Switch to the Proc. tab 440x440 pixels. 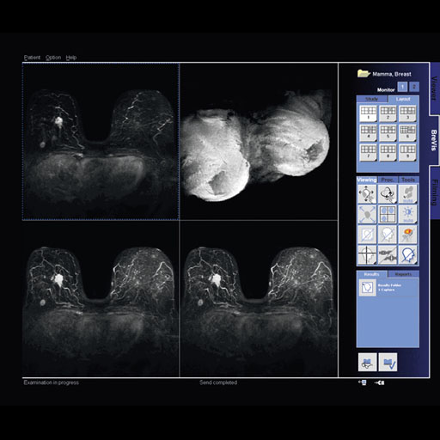388,180
